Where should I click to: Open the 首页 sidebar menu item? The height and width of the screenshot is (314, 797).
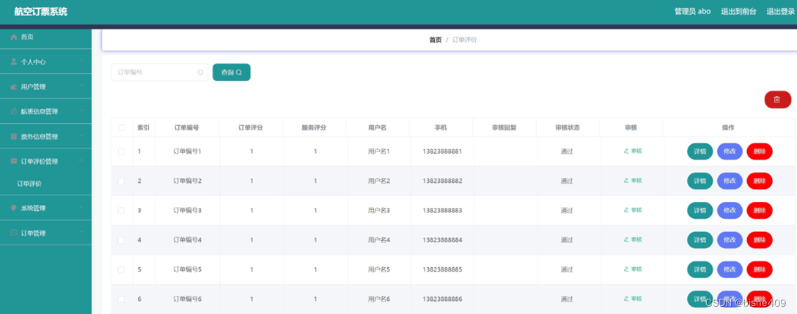click(45, 37)
